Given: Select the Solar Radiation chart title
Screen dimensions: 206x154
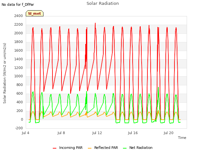Looking at the screenshot, I should 103,4.
